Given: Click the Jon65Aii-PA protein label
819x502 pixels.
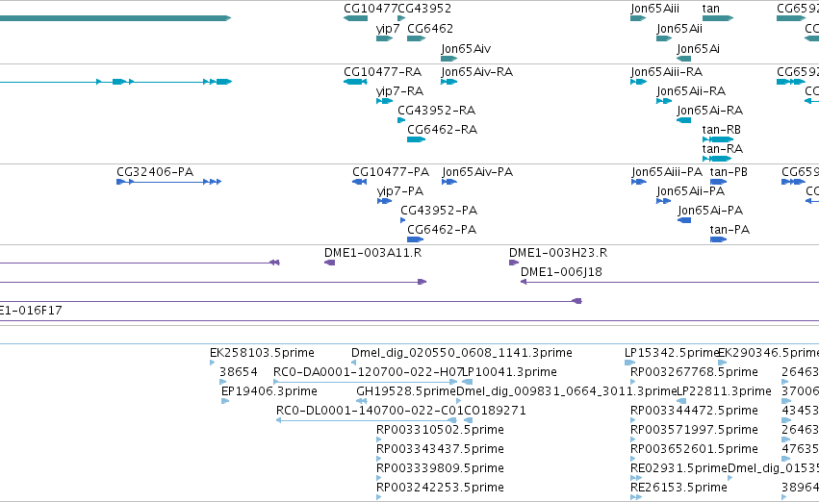Looking at the screenshot, I should pos(690,191).
